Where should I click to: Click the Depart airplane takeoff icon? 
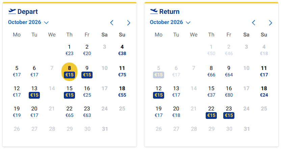12,11
